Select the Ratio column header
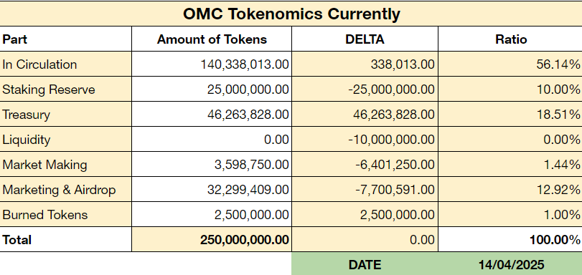The height and width of the screenshot is (275, 582). click(510, 39)
